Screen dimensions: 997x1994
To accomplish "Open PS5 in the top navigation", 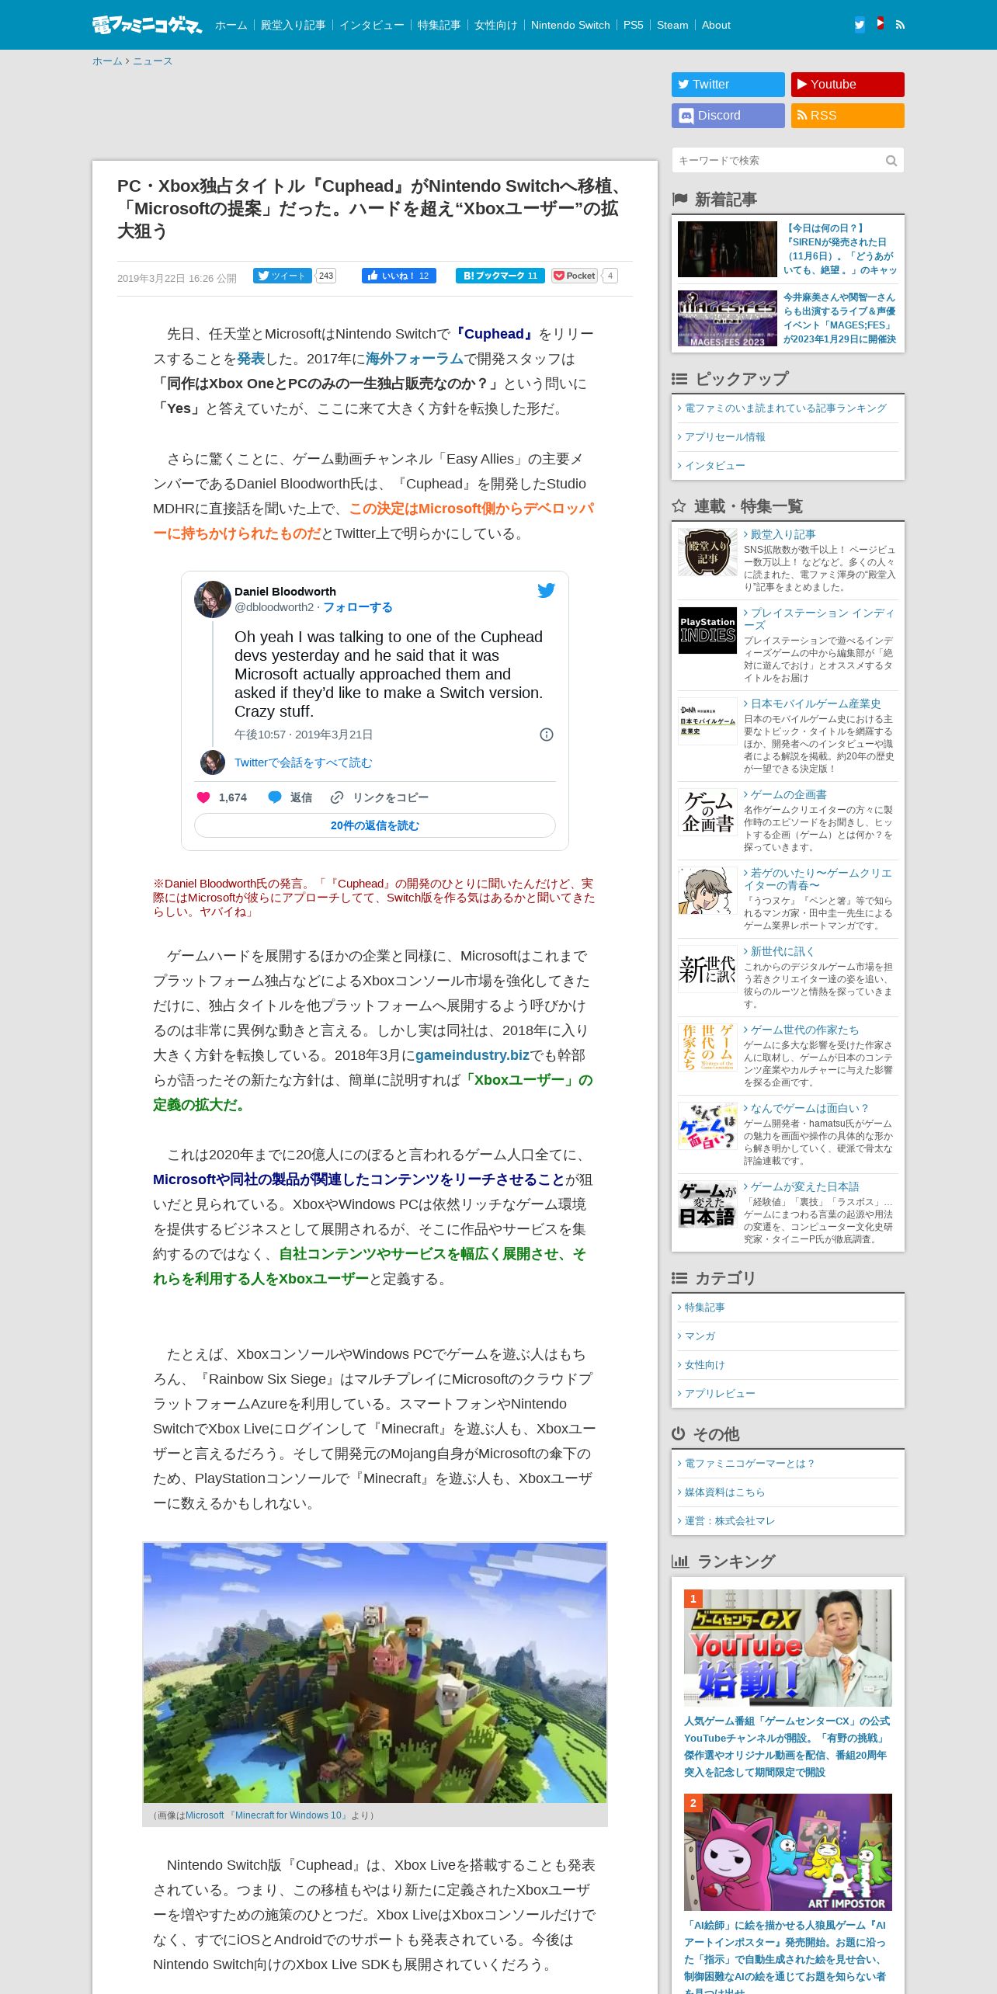I will [x=634, y=25].
